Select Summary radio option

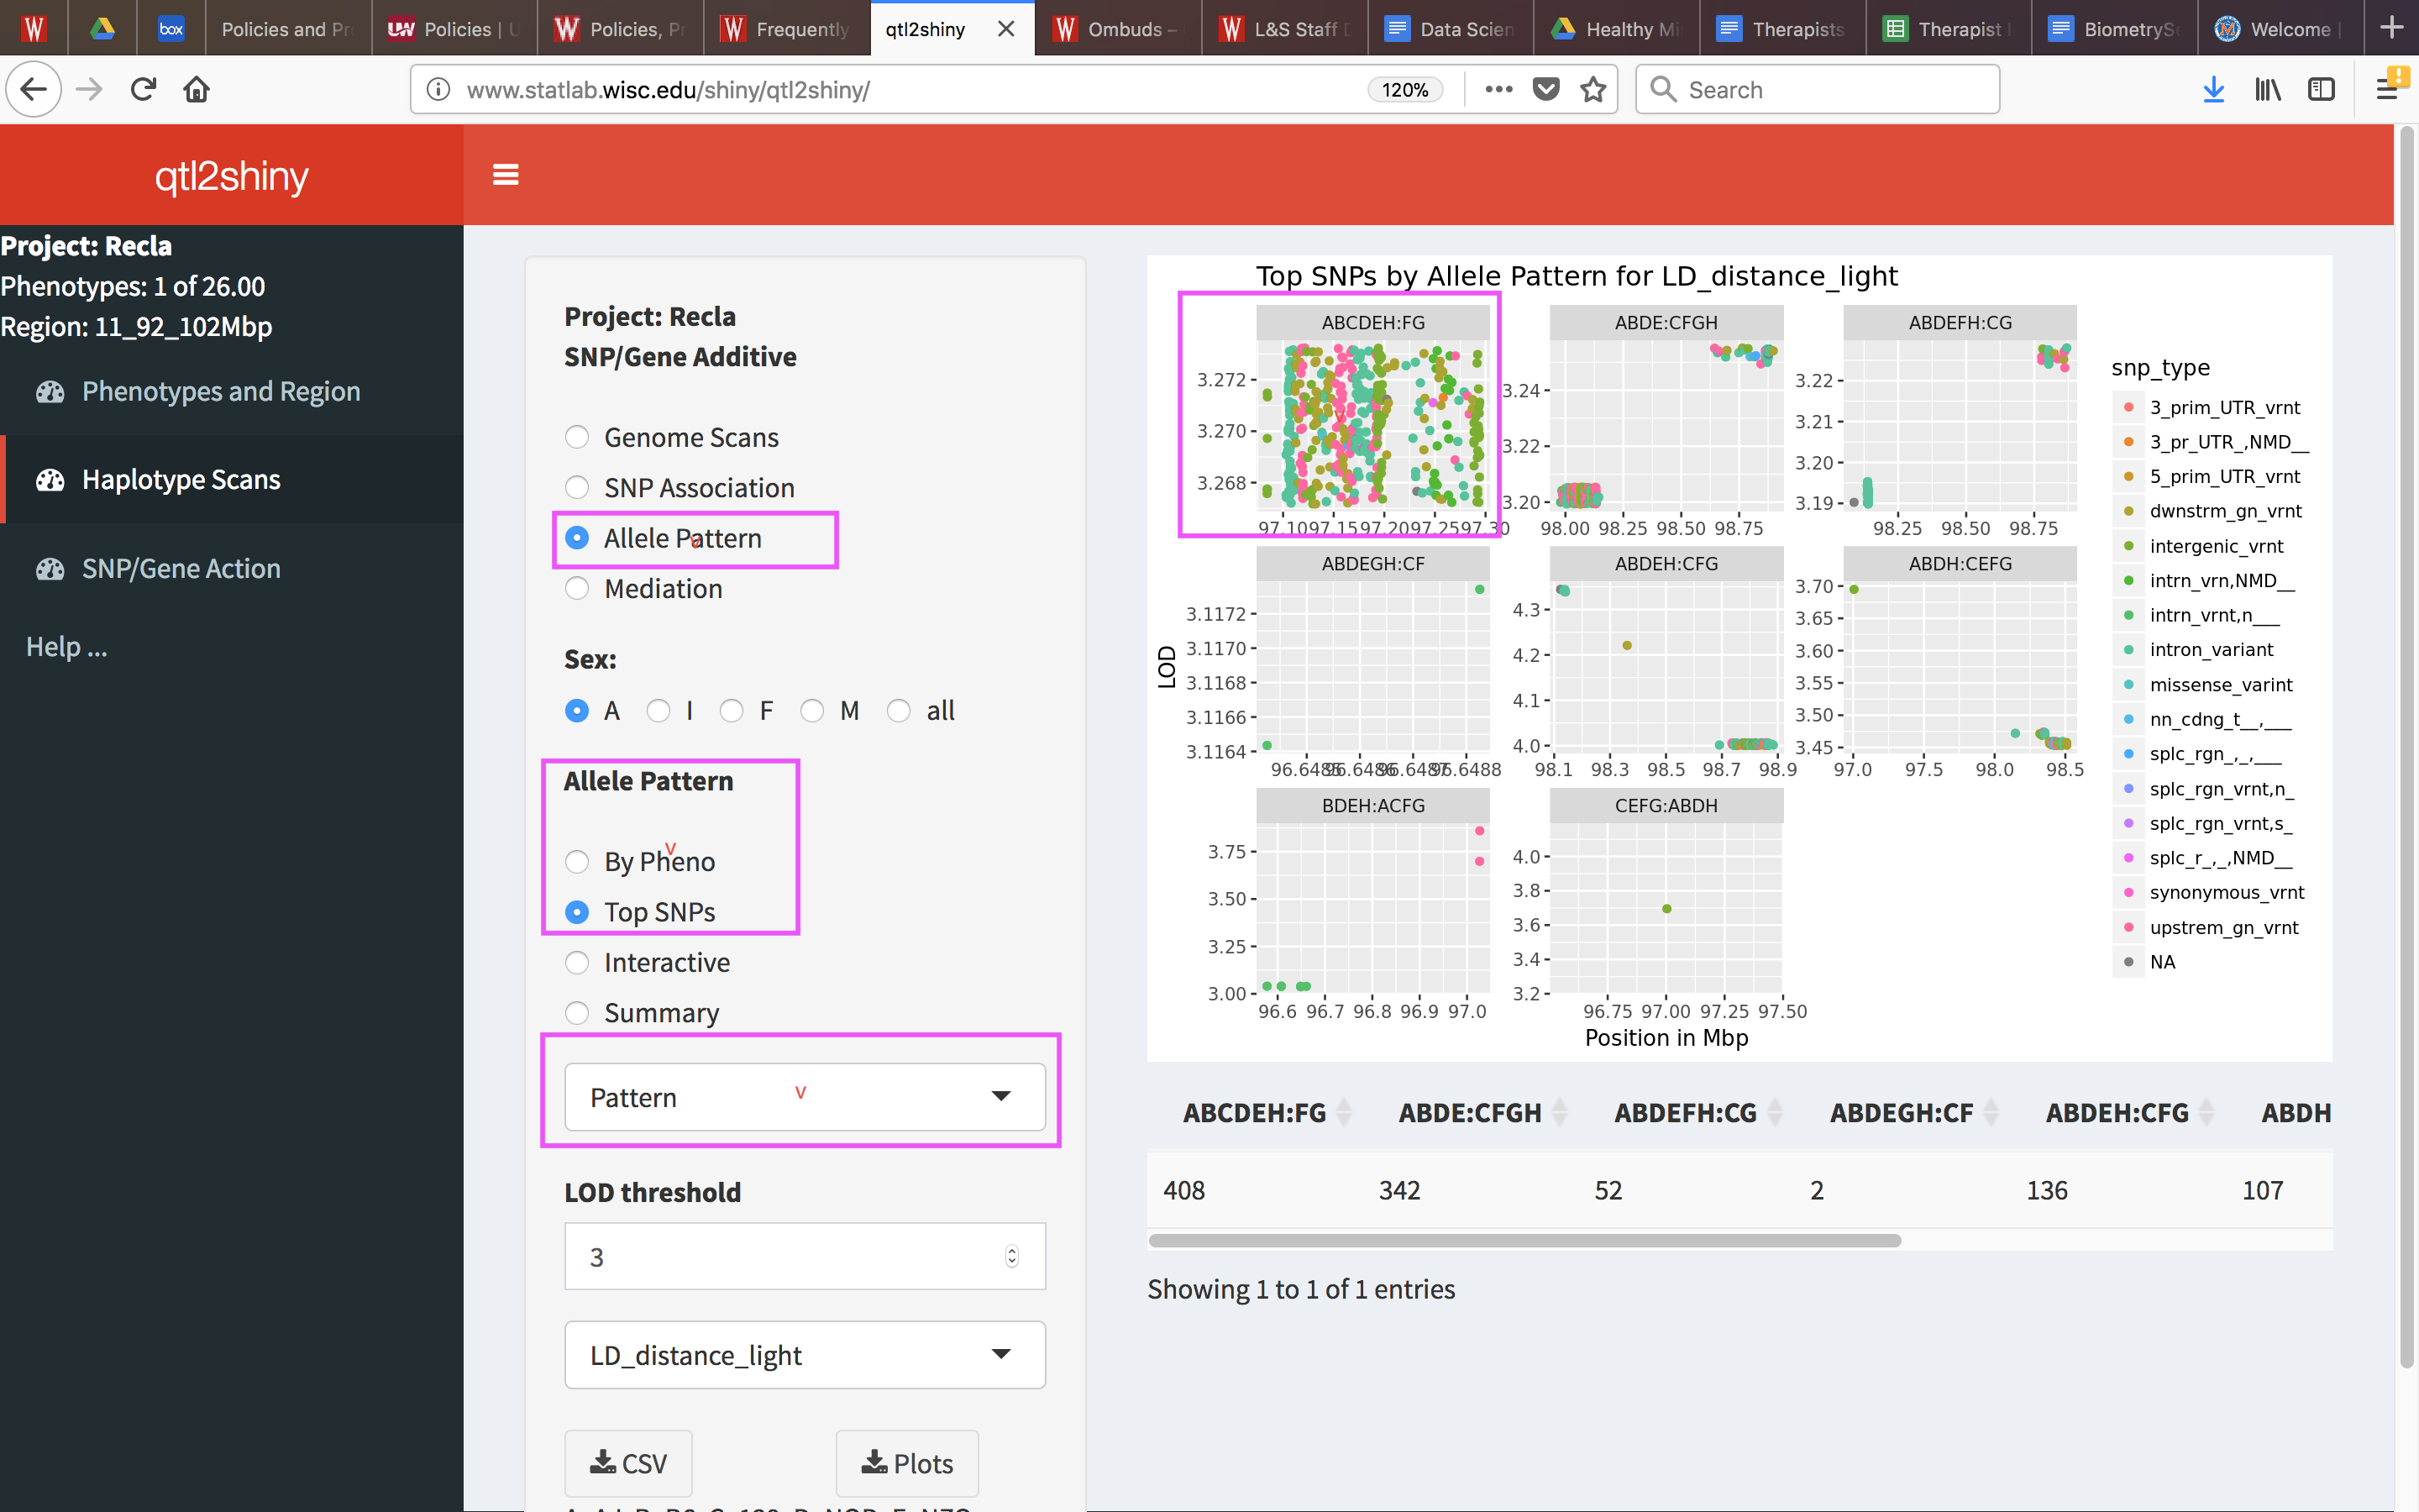(x=577, y=1013)
